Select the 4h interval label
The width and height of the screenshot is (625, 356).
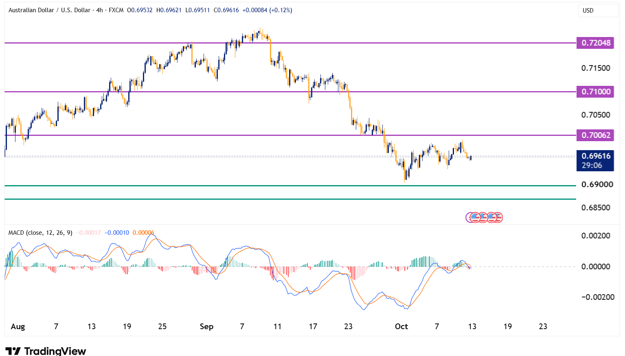pyautogui.click(x=99, y=10)
